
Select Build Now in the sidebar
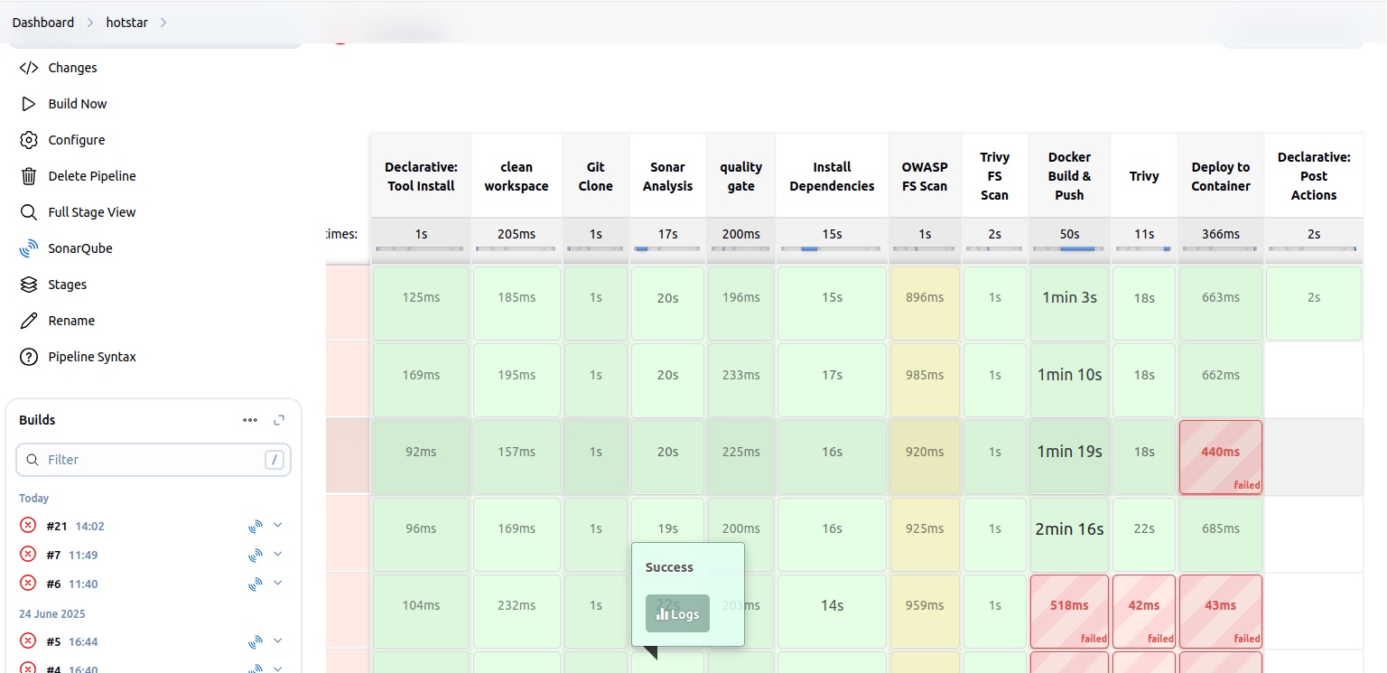pyautogui.click(x=78, y=104)
